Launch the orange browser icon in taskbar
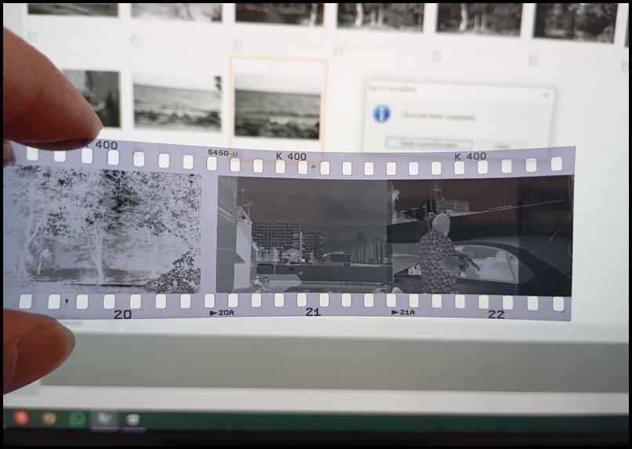 coord(49,418)
